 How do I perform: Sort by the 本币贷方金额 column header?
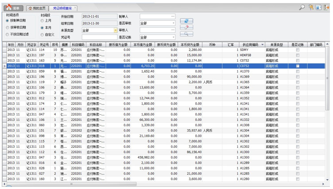pos(190,45)
